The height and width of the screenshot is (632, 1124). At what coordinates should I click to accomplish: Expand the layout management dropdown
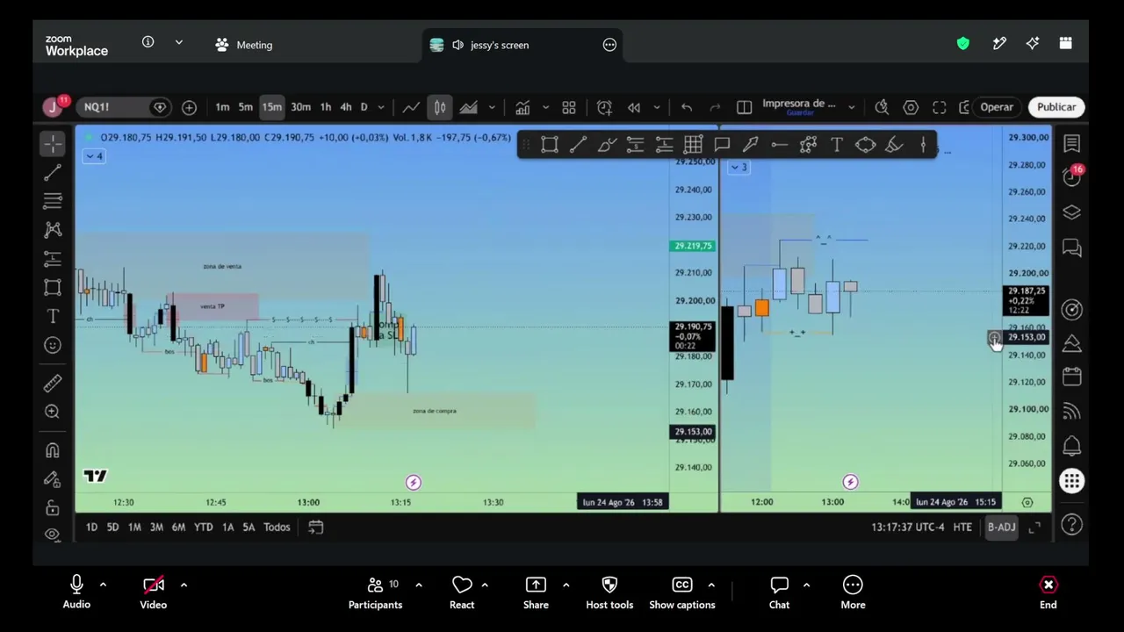851,107
